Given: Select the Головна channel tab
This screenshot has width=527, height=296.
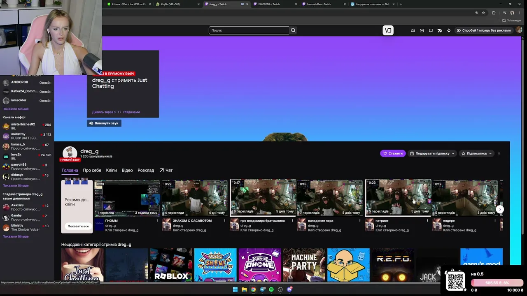Looking at the screenshot, I should [70, 170].
